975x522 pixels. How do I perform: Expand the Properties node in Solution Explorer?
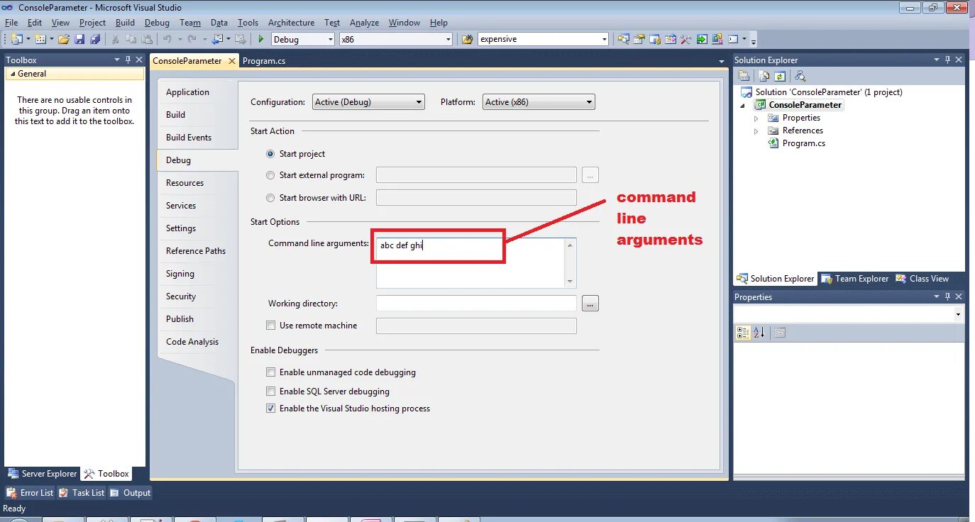coord(756,118)
